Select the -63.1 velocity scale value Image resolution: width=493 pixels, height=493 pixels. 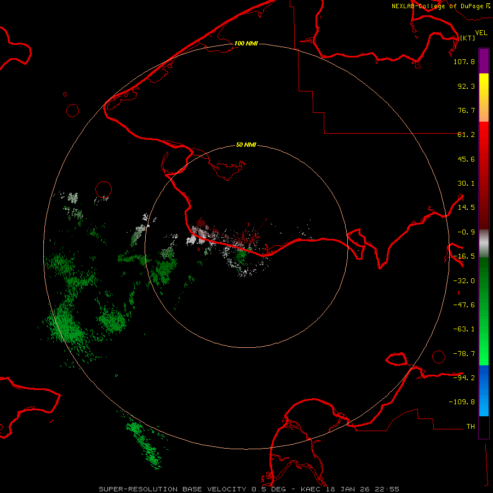click(x=464, y=329)
